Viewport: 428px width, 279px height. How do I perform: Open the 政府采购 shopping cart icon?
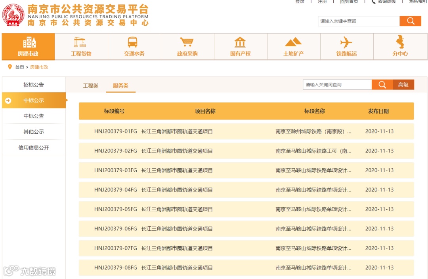point(187,42)
